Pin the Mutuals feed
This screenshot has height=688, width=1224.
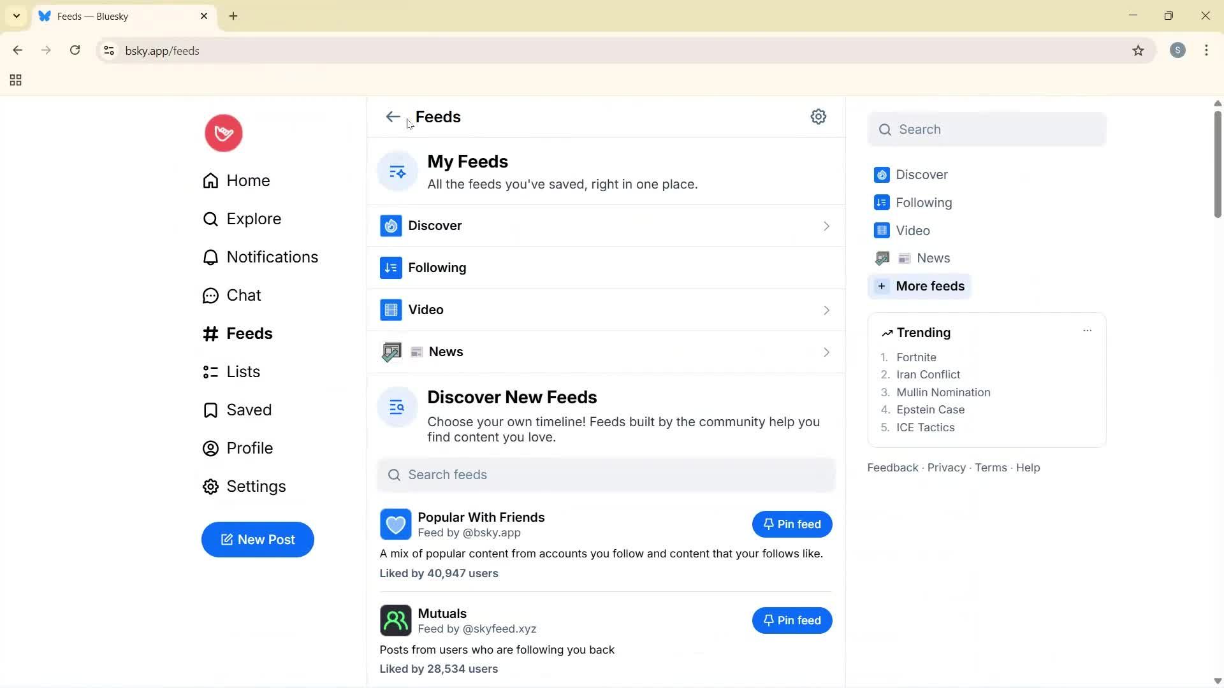(792, 620)
